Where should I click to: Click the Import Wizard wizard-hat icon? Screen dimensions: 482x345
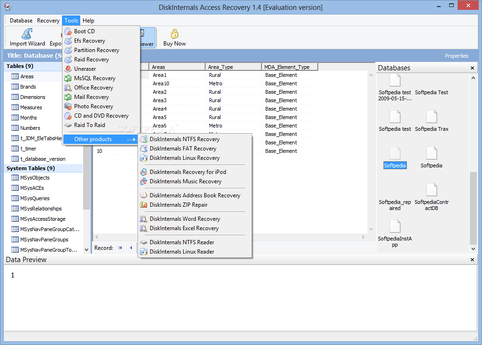coord(27,34)
